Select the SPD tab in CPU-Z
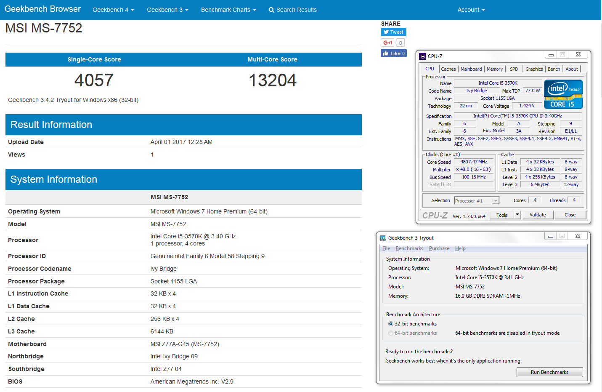Image resolution: width=602 pixels, height=392 pixels. pos(514,69)
